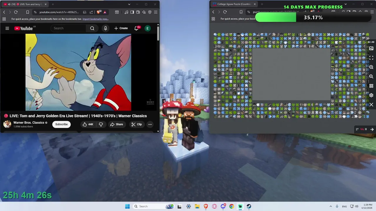Show hidden system tray icons chevron
The width and height of the screenshot is (376, 211).
[x=330, y=206]
